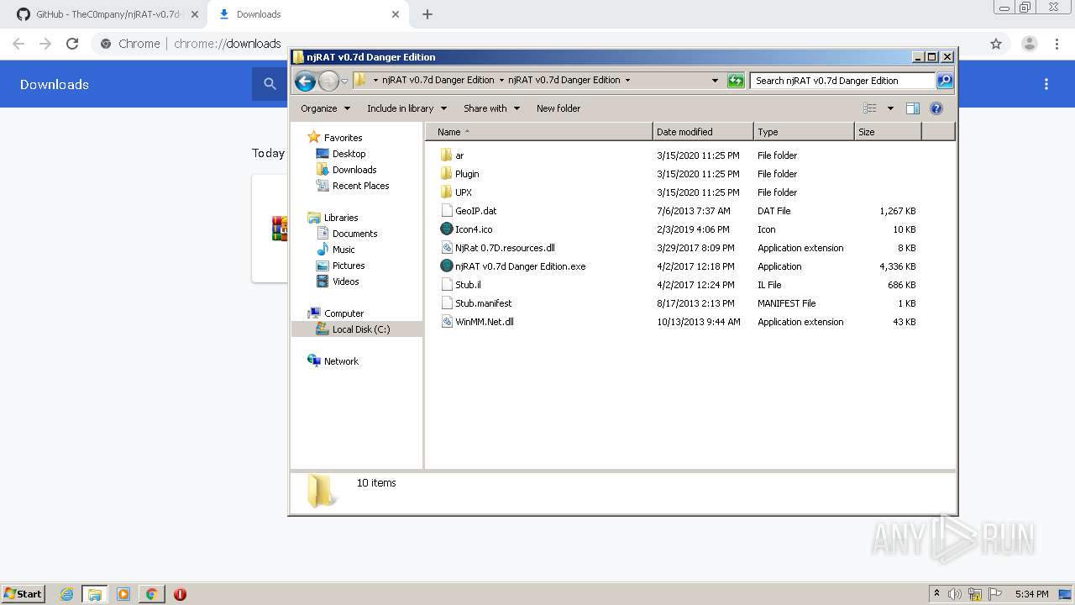
Task: Change your view icon in Explorer
Action: point(870,108)
